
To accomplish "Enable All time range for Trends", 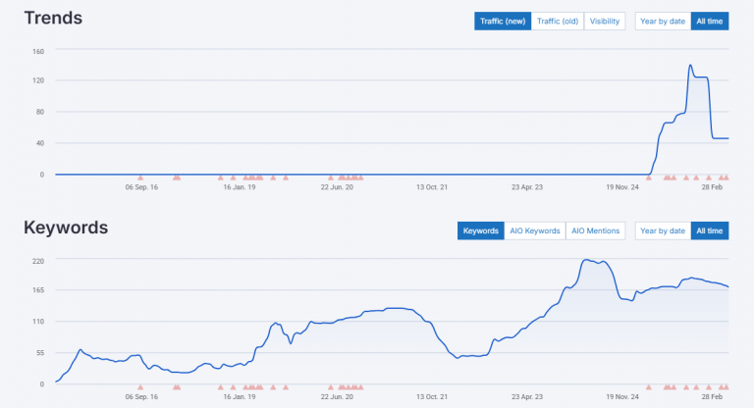I will 710,21.
